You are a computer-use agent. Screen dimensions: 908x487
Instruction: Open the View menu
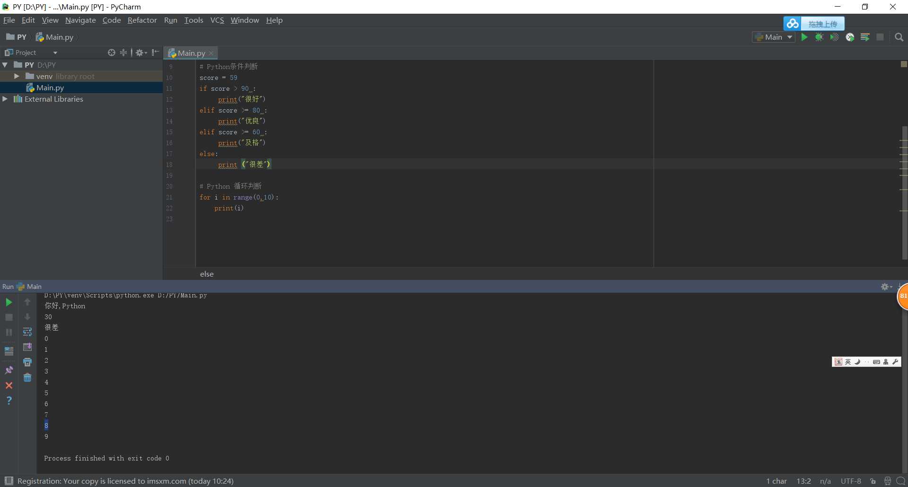pyautogui.click(x=50, y=20)
